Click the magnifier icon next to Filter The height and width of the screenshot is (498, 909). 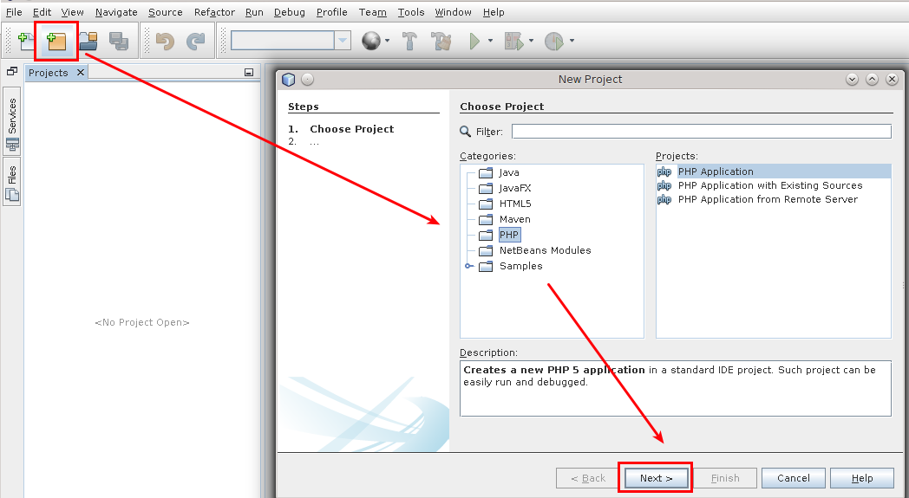(465, 132)
